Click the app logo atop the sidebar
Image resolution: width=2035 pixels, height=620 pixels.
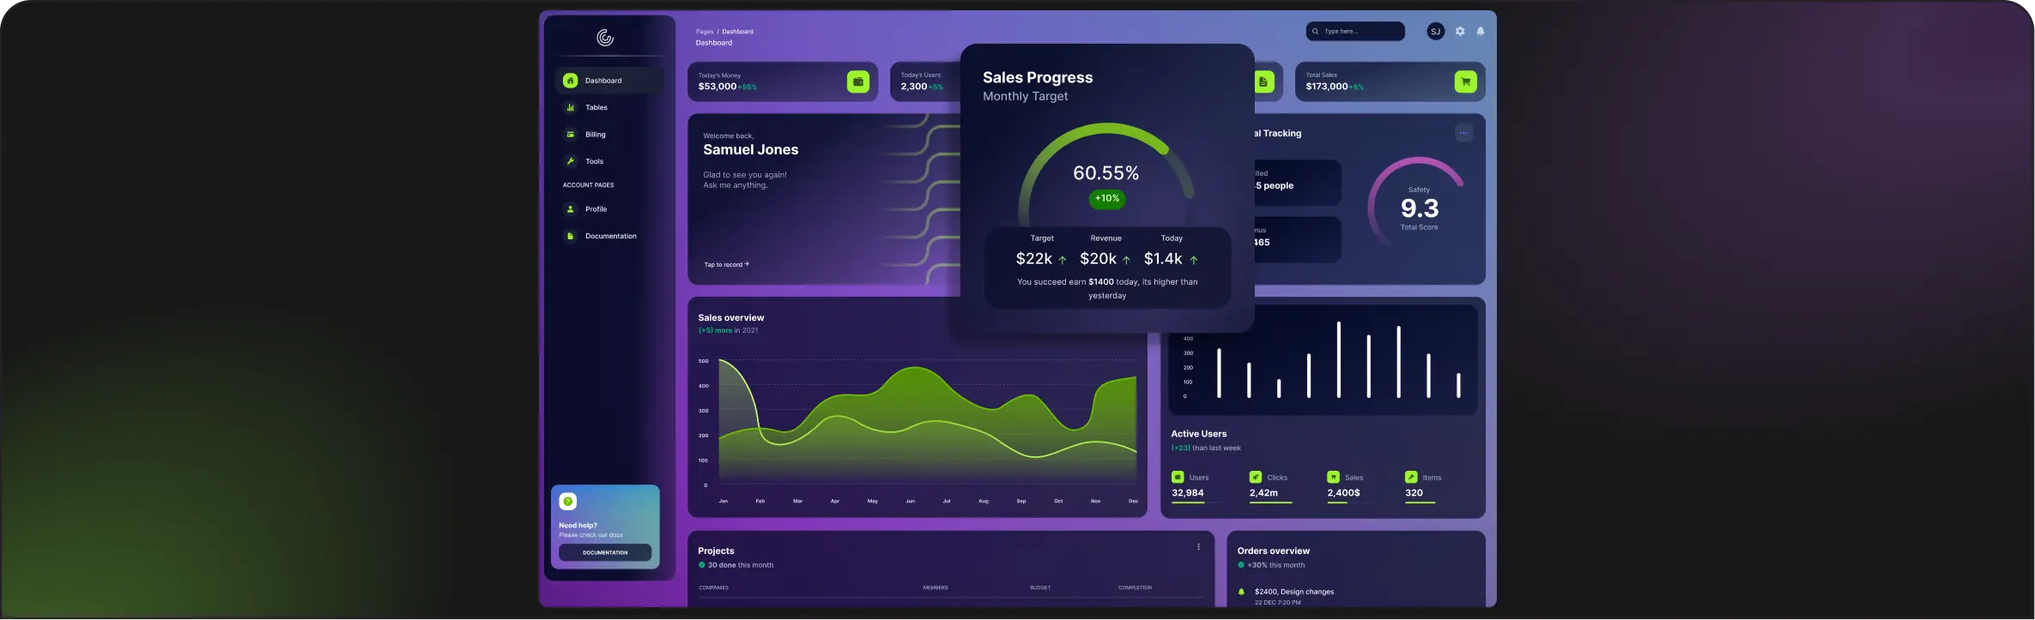[605, 38]
